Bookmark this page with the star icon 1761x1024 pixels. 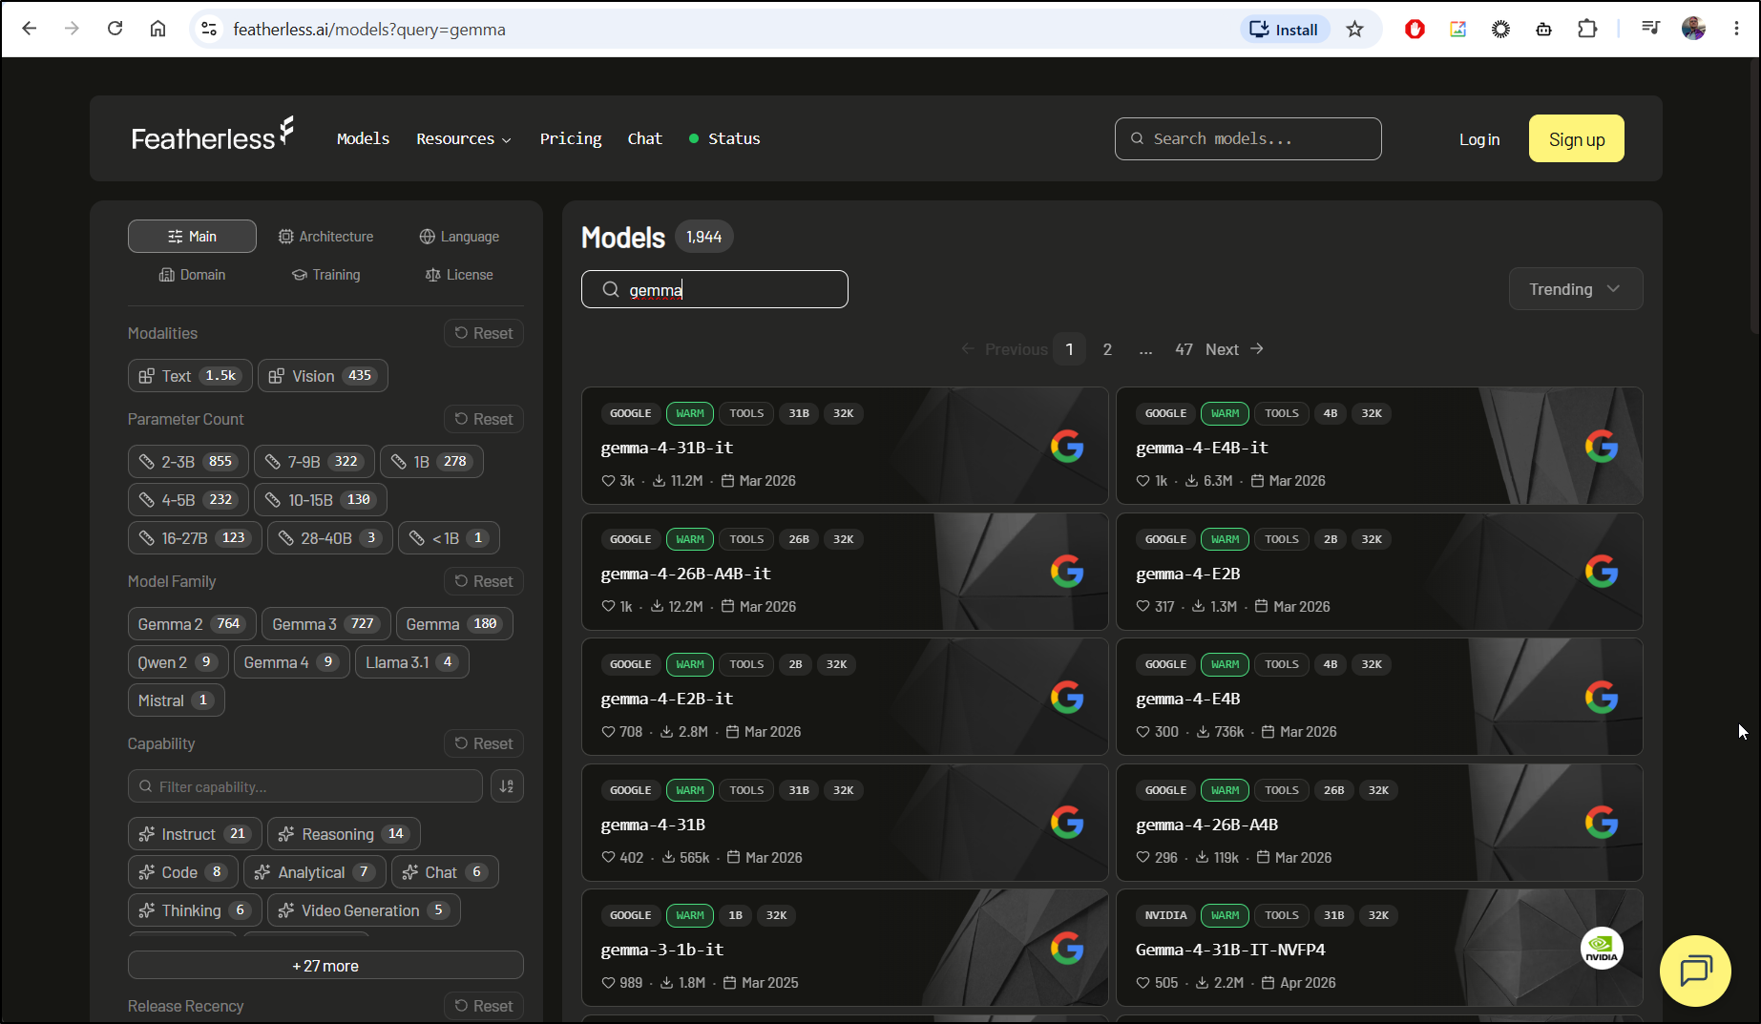(x=1354, y=30)
